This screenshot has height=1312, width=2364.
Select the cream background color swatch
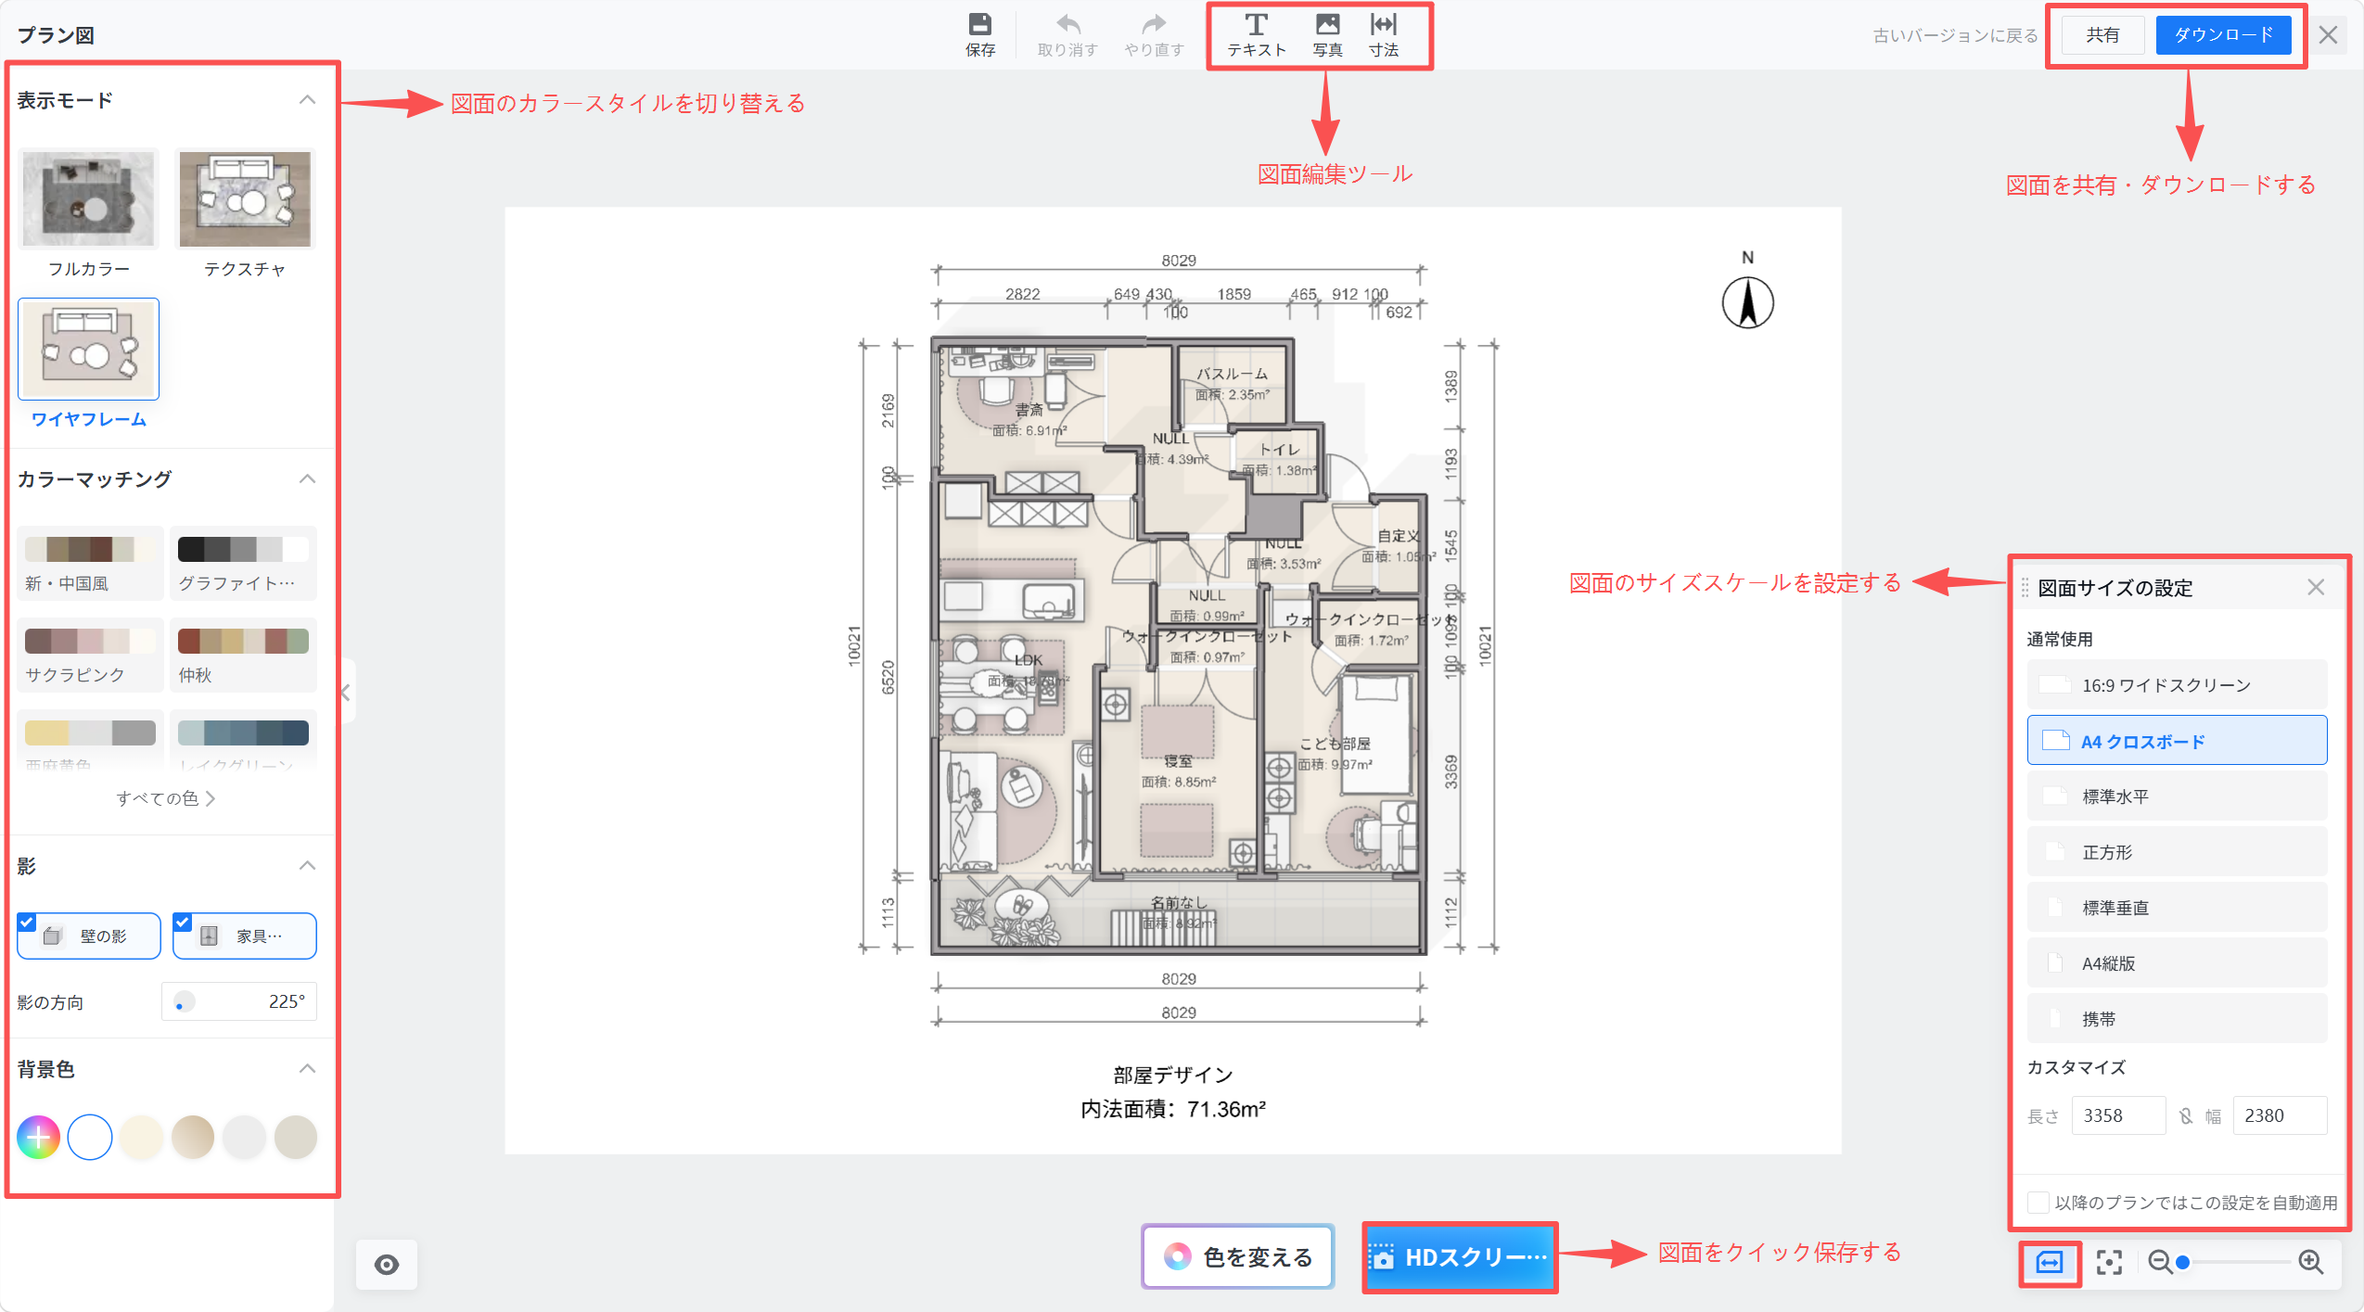[x=141, y=1137]
